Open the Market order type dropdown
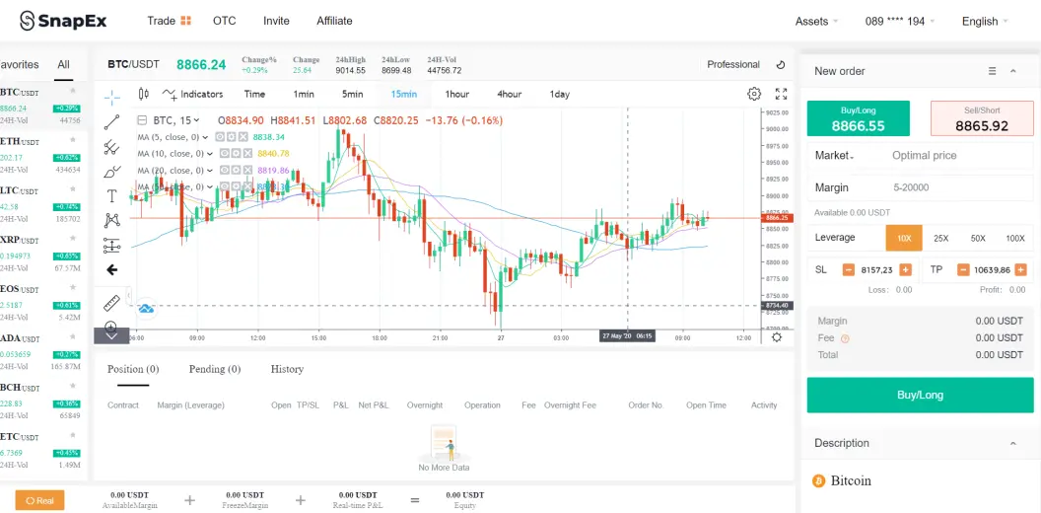 (835, 156)
